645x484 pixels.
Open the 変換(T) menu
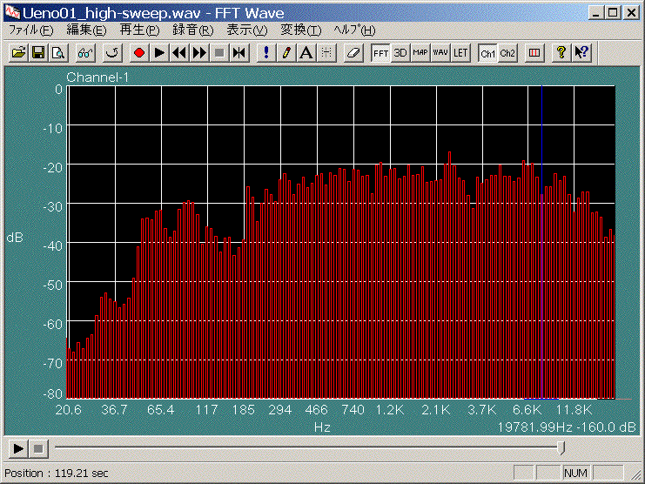pos(300,30)
